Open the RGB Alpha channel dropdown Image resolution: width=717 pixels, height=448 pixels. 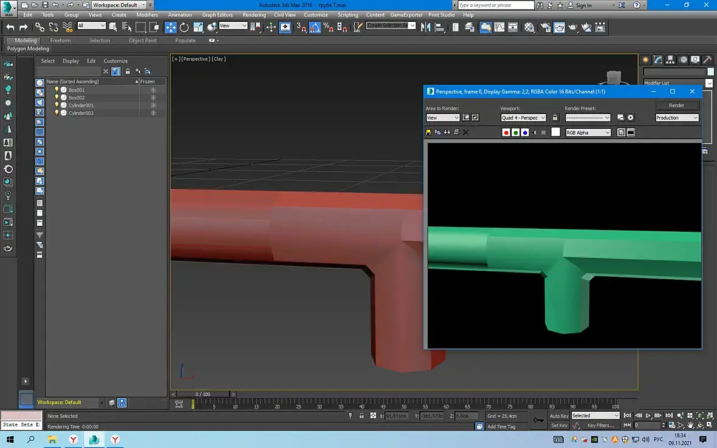pyautogui.click(x=588, y=132)
